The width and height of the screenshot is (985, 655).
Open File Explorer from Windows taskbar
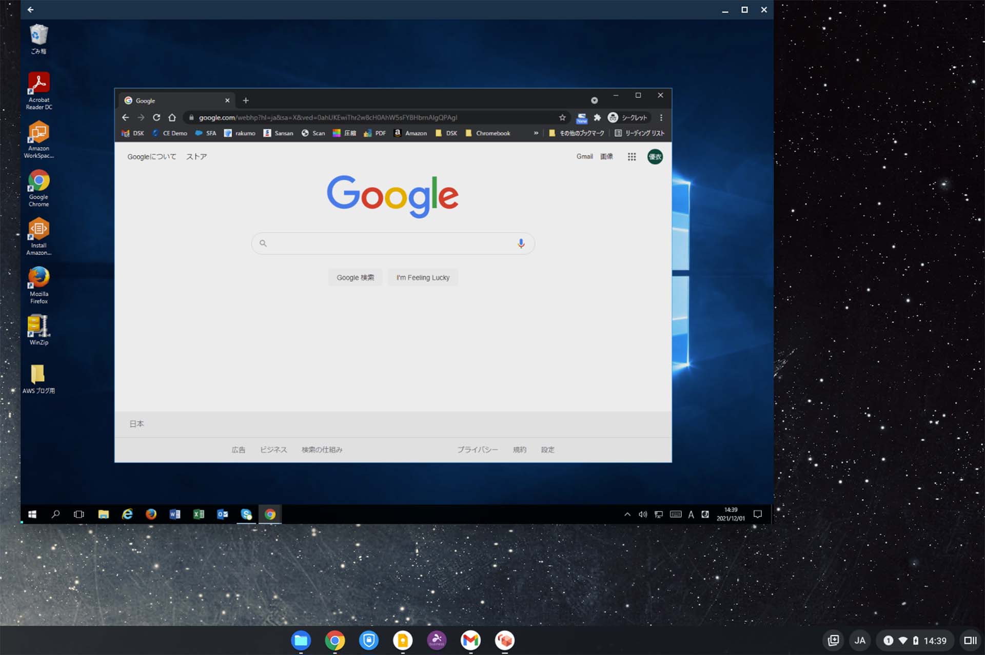pos(103,514)
